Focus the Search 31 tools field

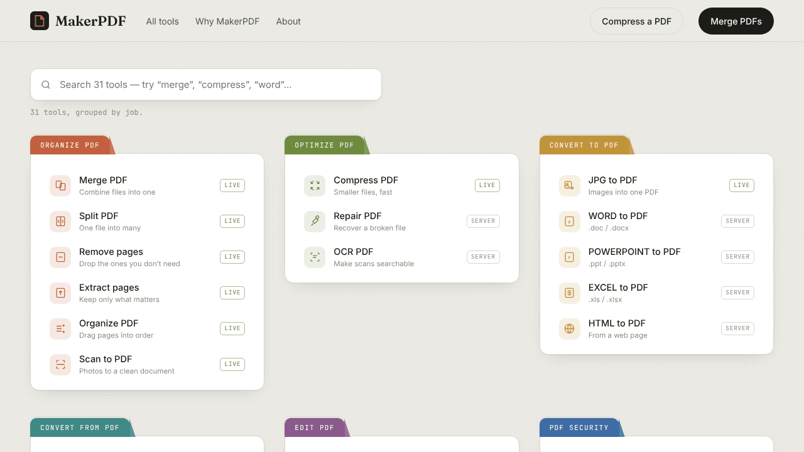point(206,85)
